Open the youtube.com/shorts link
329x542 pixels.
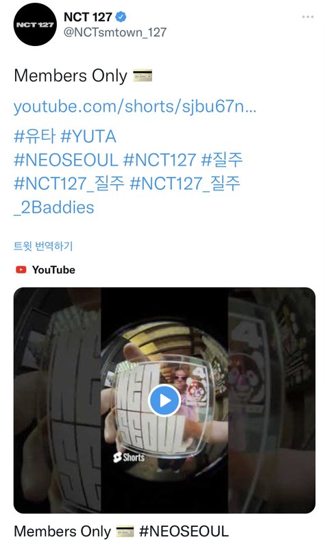click(135, 106)
